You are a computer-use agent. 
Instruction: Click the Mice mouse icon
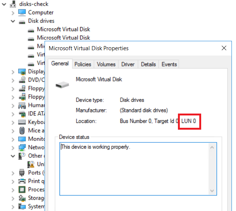(x=22, y=130)
